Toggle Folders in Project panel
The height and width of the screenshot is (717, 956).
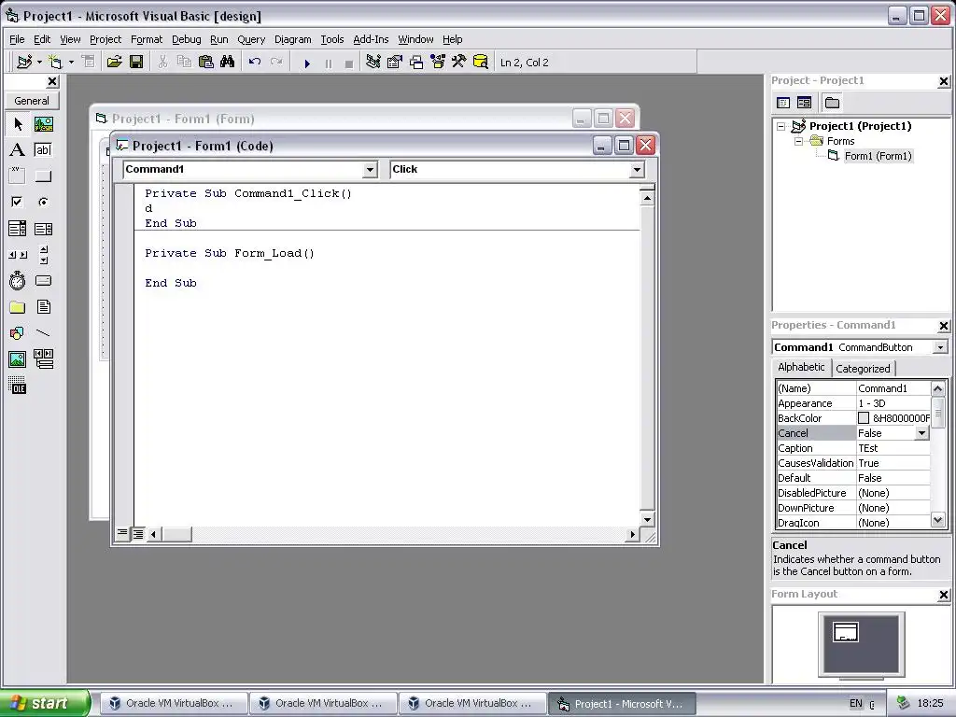(832, 103)
